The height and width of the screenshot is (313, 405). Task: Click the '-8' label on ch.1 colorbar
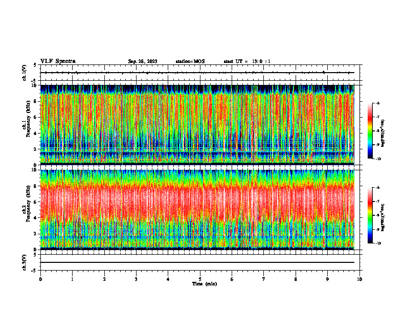[x=378, y=131]
